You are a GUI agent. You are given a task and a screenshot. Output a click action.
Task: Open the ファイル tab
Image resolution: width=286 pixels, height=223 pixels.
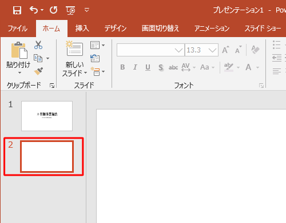tap(18, 29)
